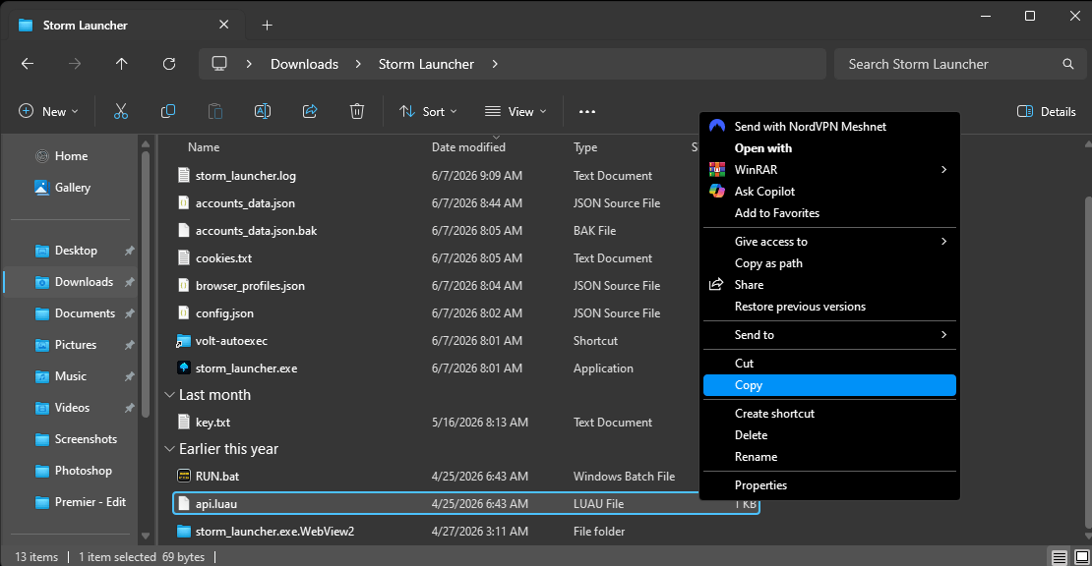The width and height of the screenshot is (1092, 566).
Task: Switch to large thumbnails view icon
Action: coord(1081,557)
